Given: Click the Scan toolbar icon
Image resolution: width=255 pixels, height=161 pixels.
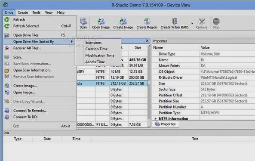Looking at the screenshot, I should point(83,22).
